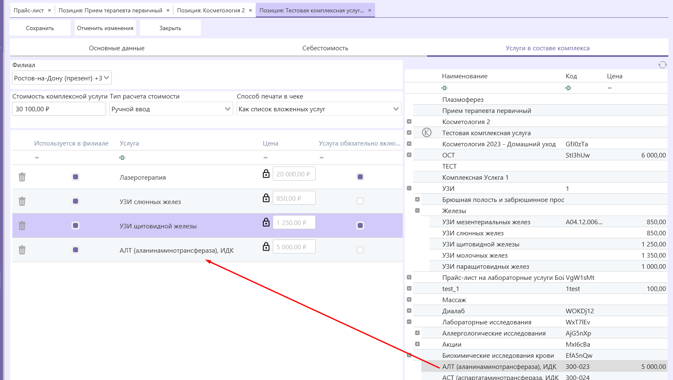Open equals filter under left table Цена column

[x=265, y=157]
